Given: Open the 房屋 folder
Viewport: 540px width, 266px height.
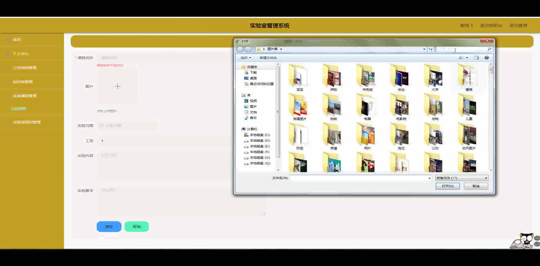Looking at the screenshot, I should pyautogui.click(x=333, y=137).
